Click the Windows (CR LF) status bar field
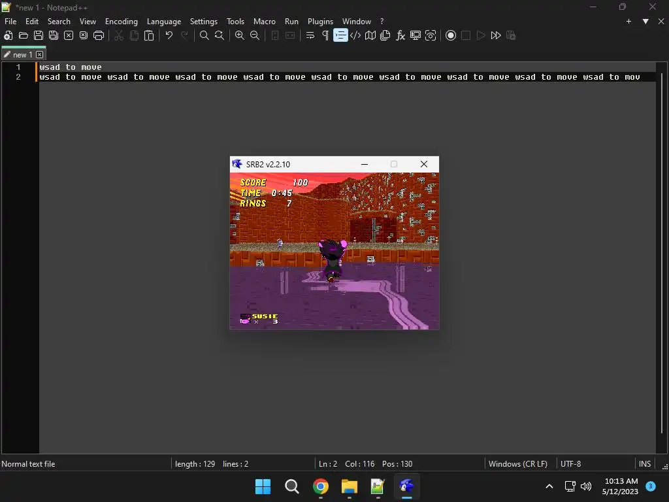Screen dimensions: 669x502 point(518,463)
